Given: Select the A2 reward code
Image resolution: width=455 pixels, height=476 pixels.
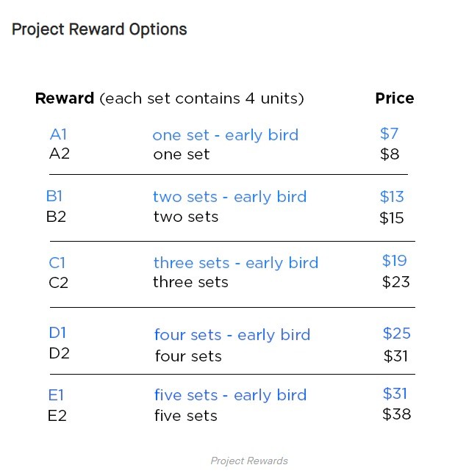Looking at the screenshot, I should pyautogui.click(x=59, y=154).
